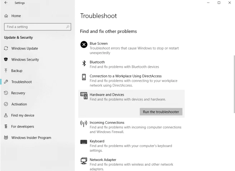The image size is (235, 171).
Task: Click the Bluetooth symbol icon
Action: [84, 63]
